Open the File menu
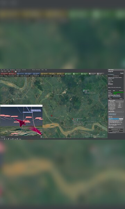Screen dimensions: 125x209 1,70
